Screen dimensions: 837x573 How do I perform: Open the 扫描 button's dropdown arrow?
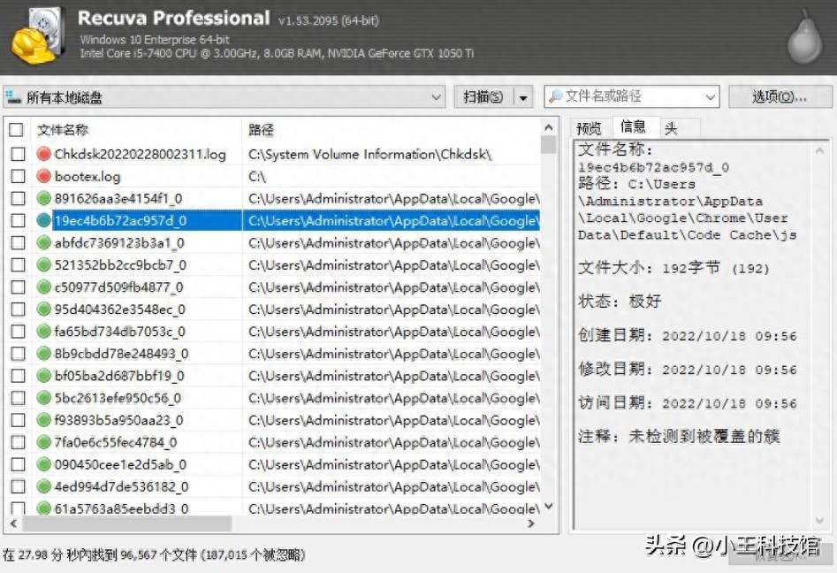click(522, 96)
